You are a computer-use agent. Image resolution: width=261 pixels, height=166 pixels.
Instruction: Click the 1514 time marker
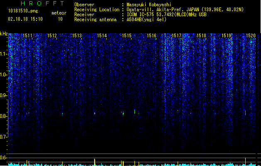pyautogui.click(x=102, y=35)
